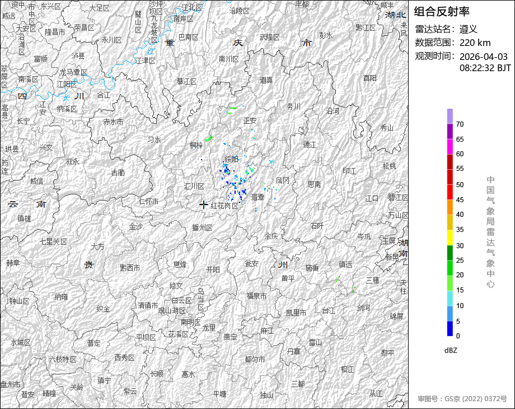Click the 红花岗区 map label
The width and height of the screenshot is (515, 409).
pyautogui.click(x=224, y=206)
